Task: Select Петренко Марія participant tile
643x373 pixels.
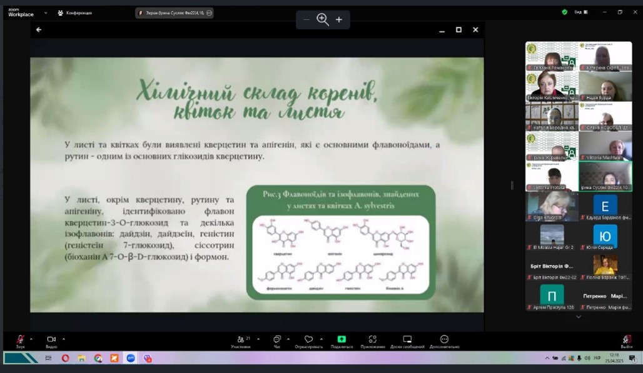Action: (605, 296)
